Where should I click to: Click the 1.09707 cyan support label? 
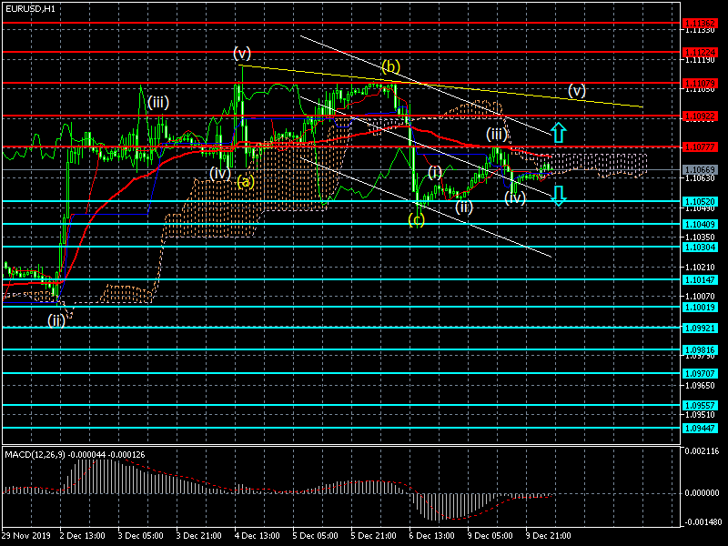(700, 373)
